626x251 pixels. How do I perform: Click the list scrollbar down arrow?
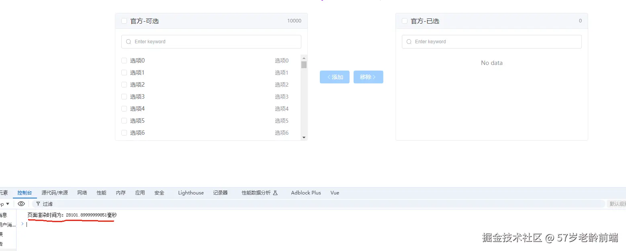pos(304,137)
